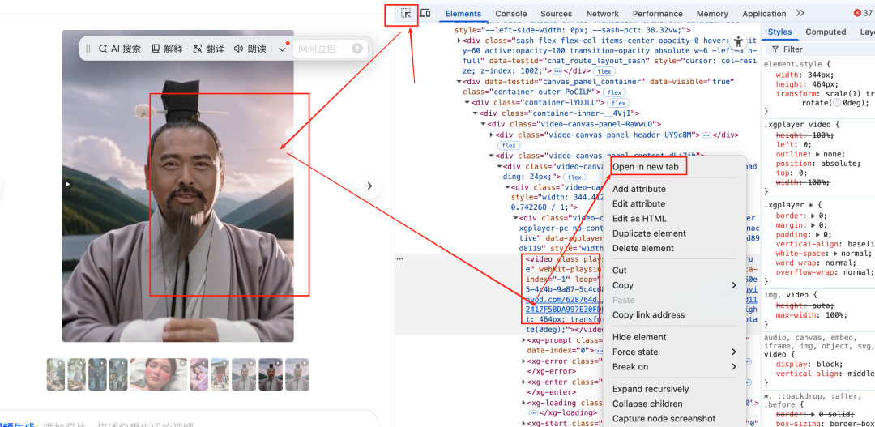Image resolution: width=875 pixels, height=427 pixels.
Task: Click the filter funnel icon in Styles
Action: click(775, 49)
